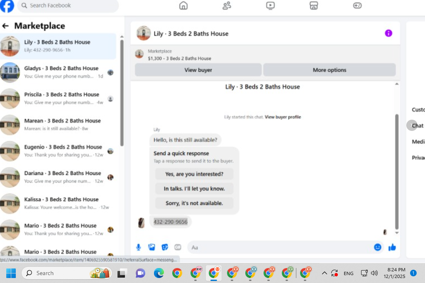Open Task View on taskbar

point(121,273)
